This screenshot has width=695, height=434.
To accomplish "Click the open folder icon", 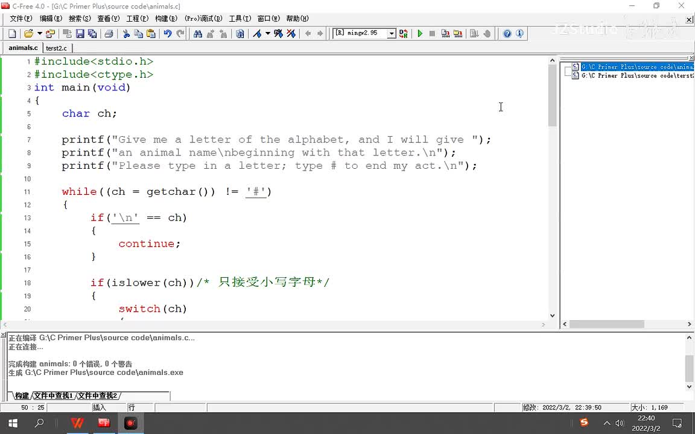I will click(29, 34).
